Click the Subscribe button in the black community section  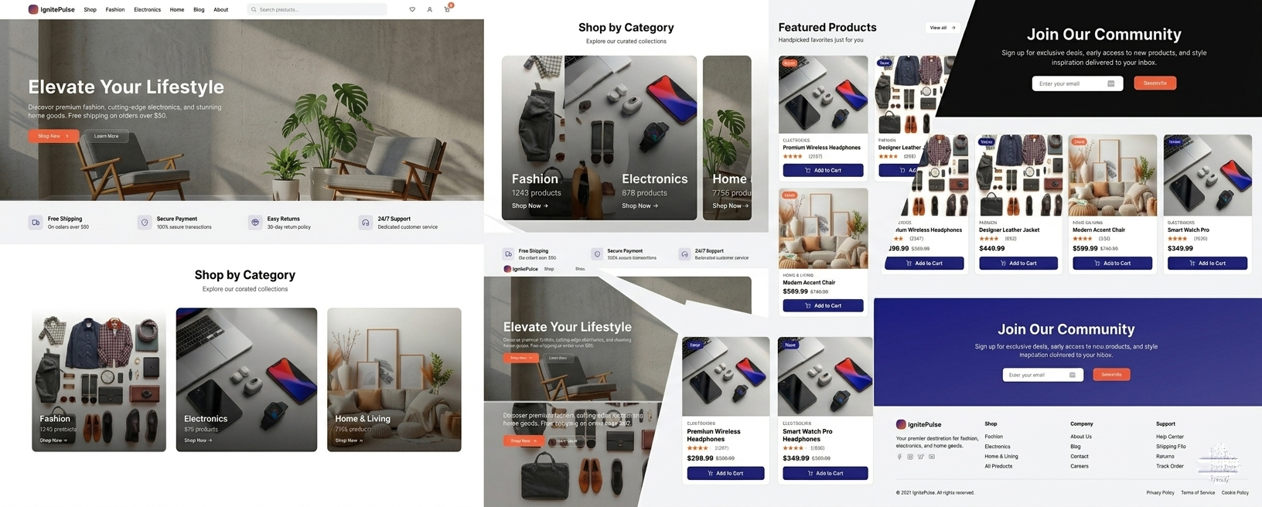tap(1155, 83)
